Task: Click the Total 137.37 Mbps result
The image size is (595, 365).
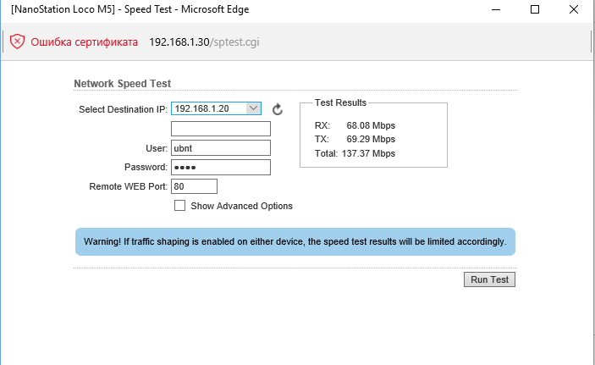Action: [355, 153]
